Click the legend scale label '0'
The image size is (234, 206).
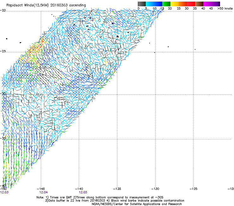(139, 9)
